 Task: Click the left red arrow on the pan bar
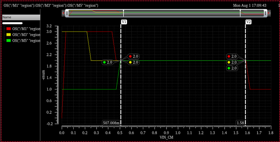(x=63, y=13)
